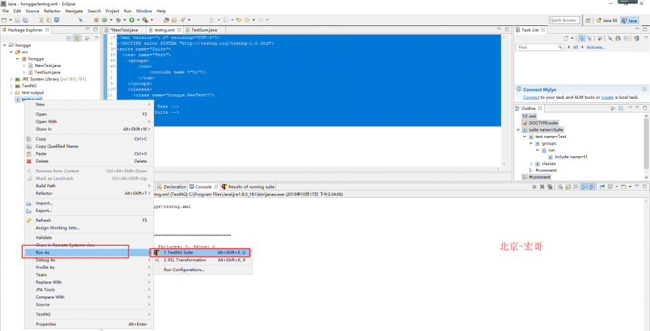Switch to the Java perspective button

630,20
